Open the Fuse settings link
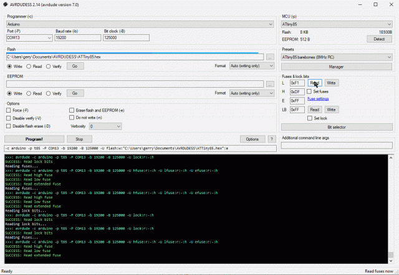 [x=318, y=98]
